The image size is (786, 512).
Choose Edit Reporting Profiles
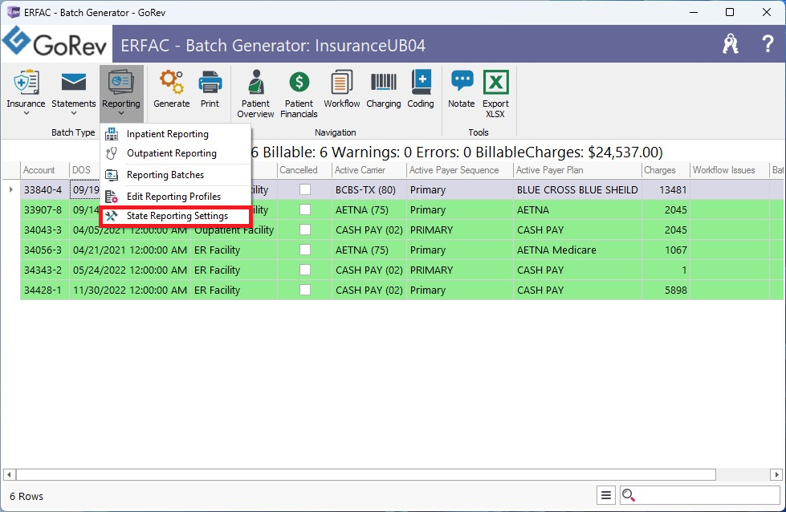point(176,197)
